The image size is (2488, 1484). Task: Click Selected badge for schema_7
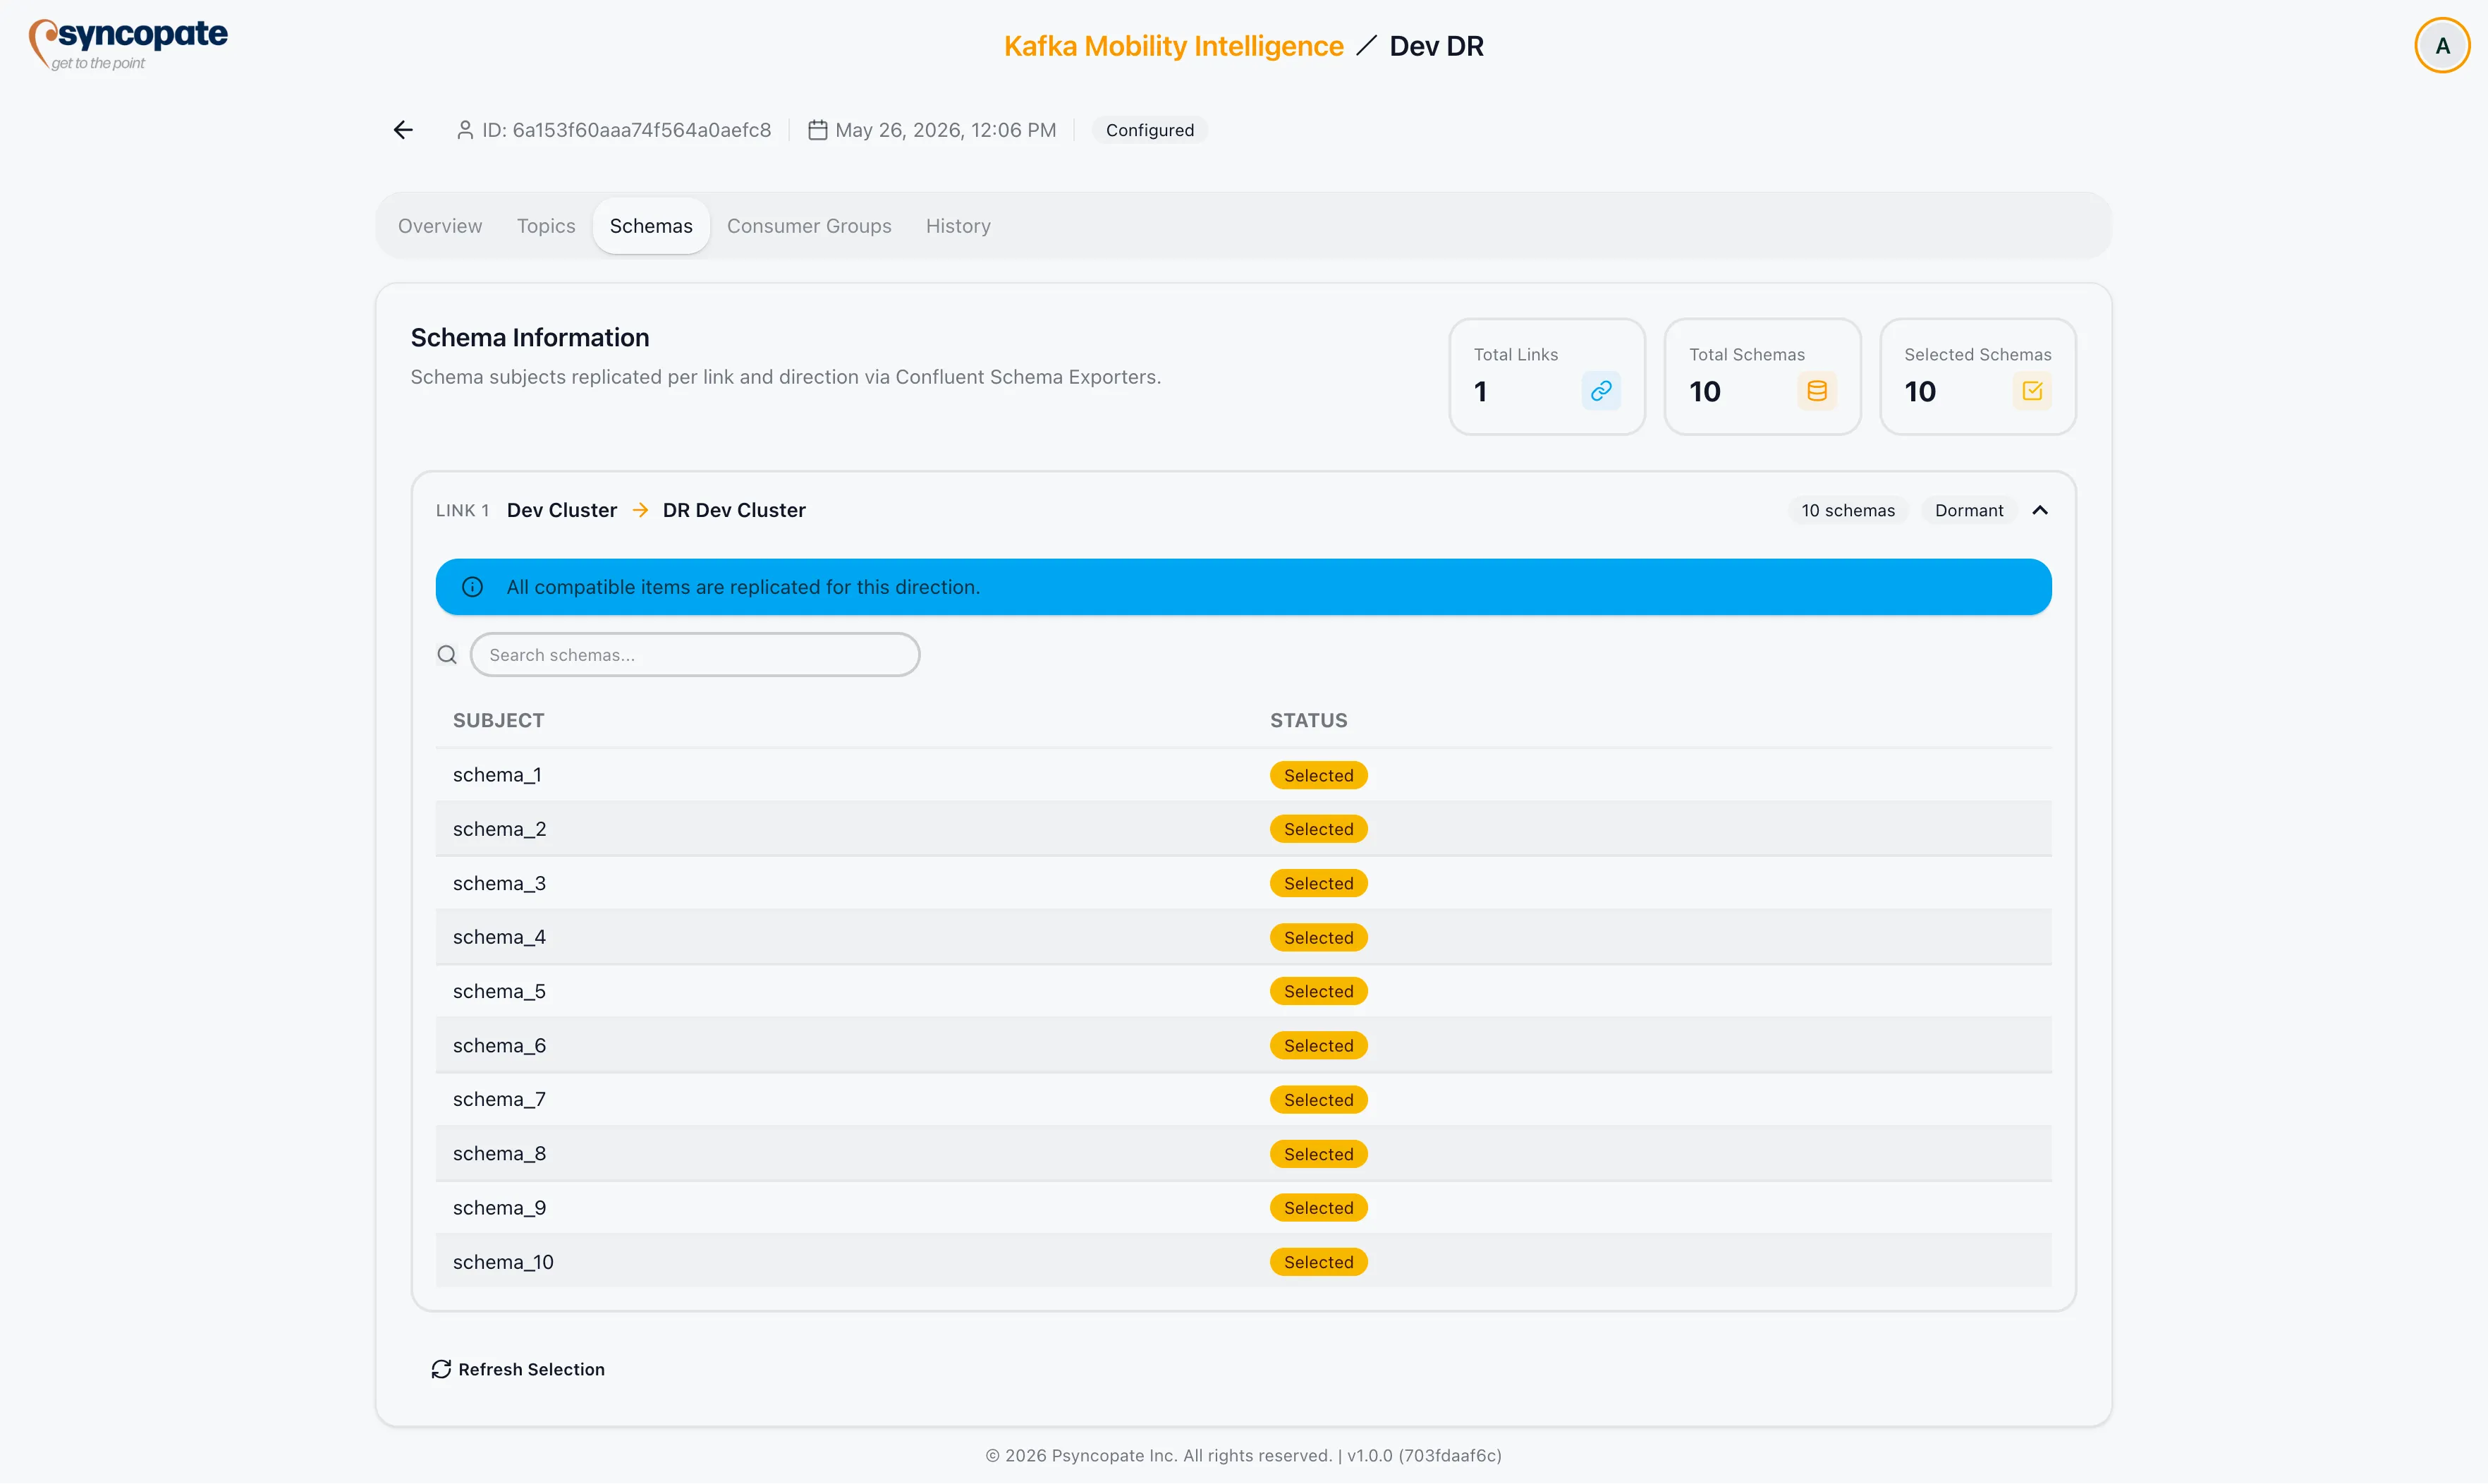click(x=1319, y=1100)
